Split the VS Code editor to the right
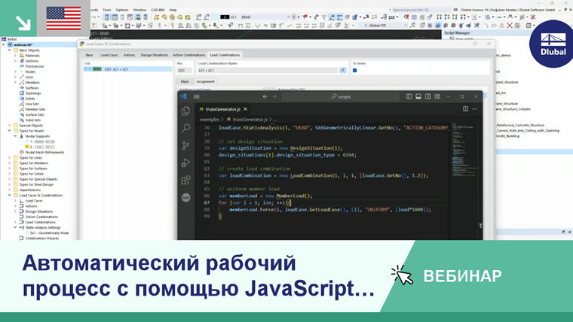 466,108
